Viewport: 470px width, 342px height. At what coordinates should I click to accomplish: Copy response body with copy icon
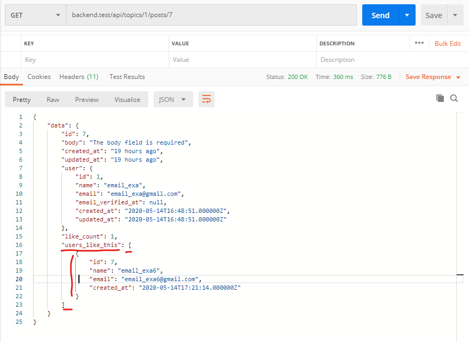pos(440,98)
